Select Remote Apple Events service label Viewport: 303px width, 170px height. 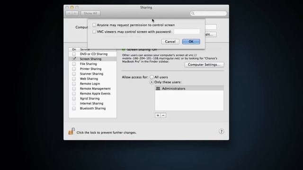point(95,93)
